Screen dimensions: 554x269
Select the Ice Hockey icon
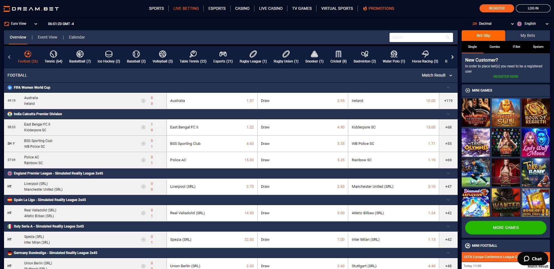tap(109, 55)
